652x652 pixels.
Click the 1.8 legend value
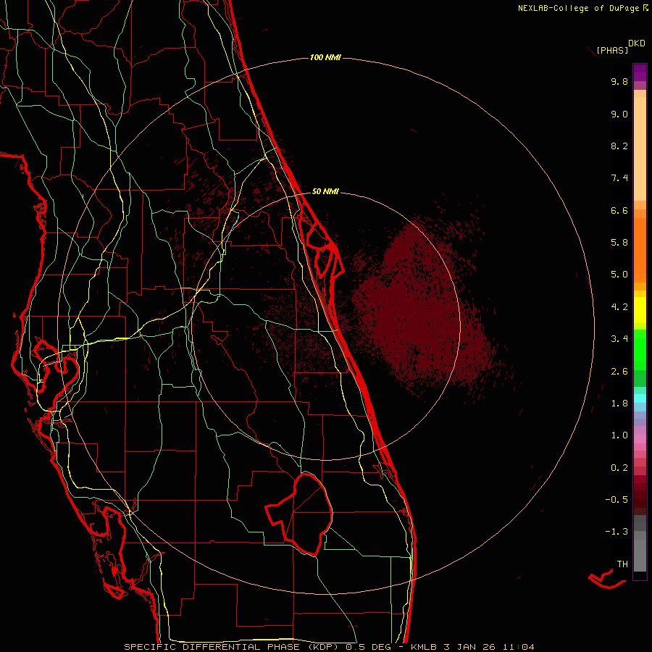tap(619, 404)
